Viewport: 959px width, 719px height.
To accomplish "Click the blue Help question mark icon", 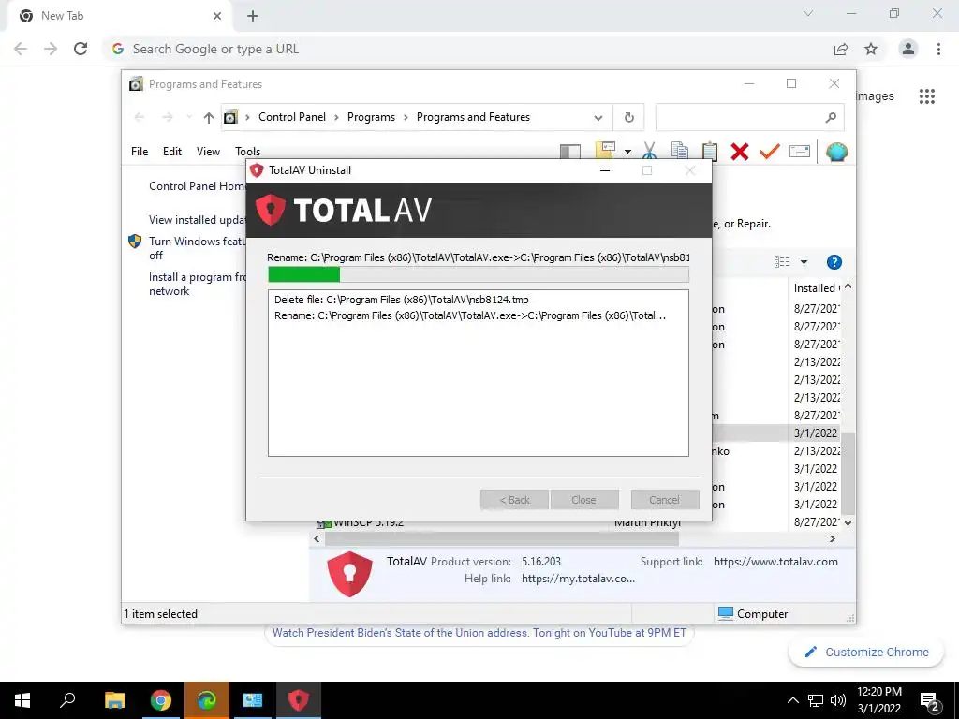I will 834,262.
